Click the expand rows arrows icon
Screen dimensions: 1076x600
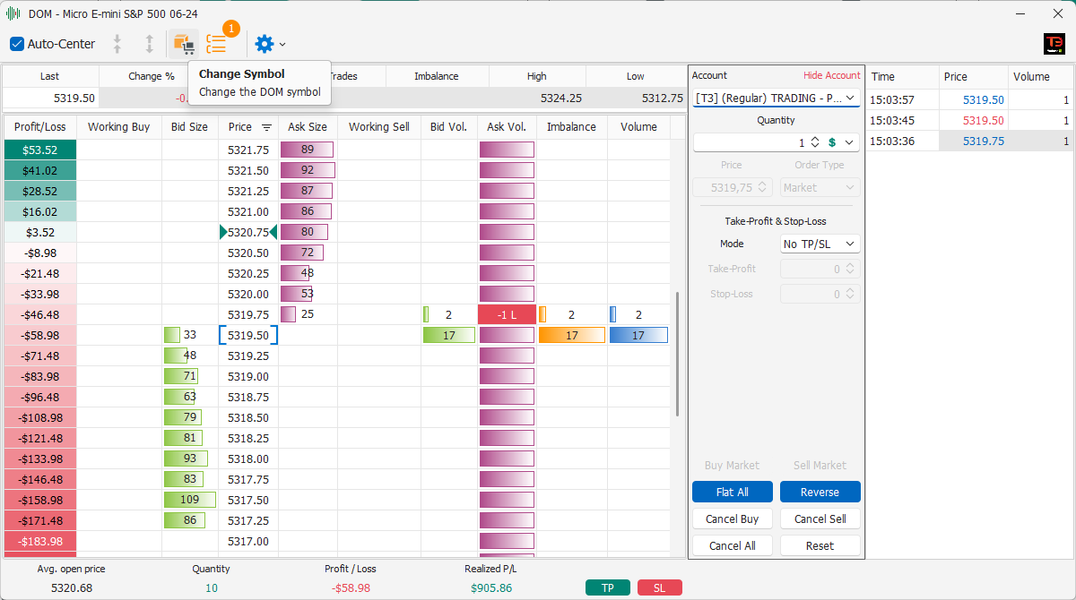(x=149, y=44)
